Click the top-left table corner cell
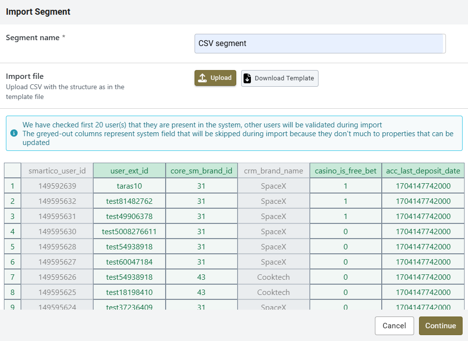 click(x=13, y=171)
